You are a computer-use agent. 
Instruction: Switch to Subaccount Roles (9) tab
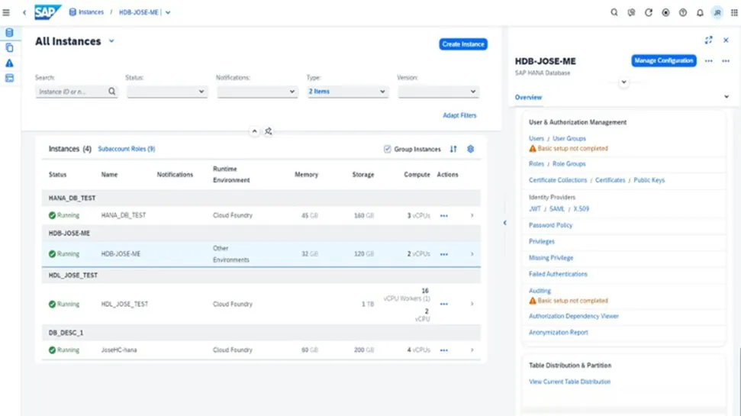click(x=127, y=150)
